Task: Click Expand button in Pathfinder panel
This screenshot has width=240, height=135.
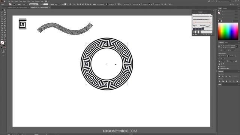Action: pos(235,76)
